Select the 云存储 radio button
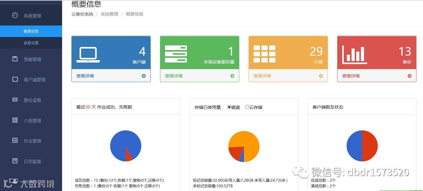This screenshot has height=191, width=423. click(x=247, y=107)
